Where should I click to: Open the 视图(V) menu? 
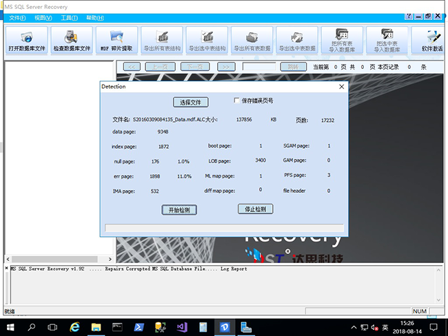pyautogui.click(x=43, y=17)
